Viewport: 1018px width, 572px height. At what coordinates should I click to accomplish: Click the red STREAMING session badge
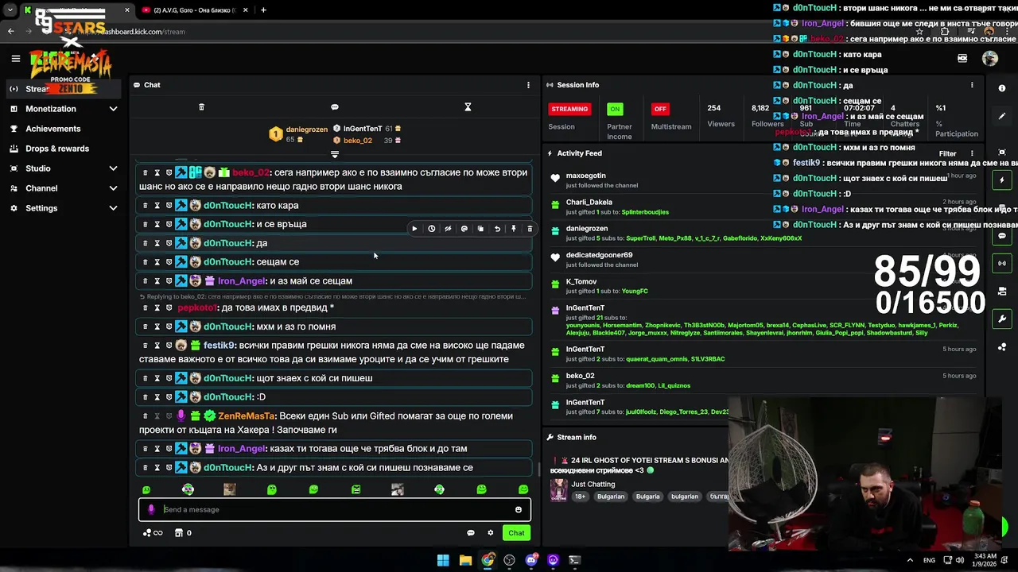(569, 109)
